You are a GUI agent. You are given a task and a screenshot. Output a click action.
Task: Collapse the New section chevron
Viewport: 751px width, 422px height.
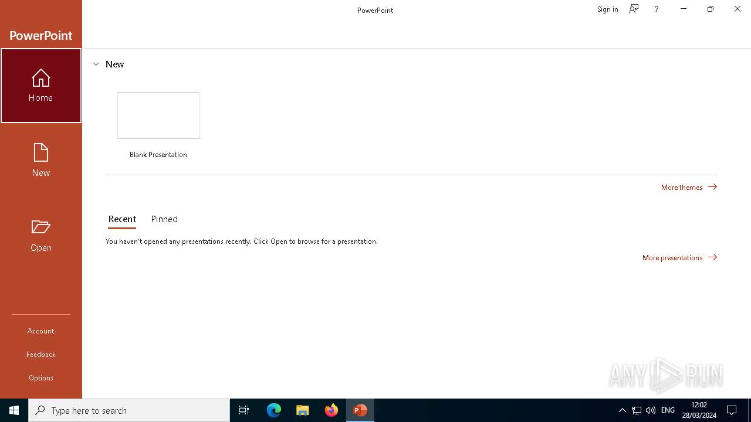click(96, 64)
